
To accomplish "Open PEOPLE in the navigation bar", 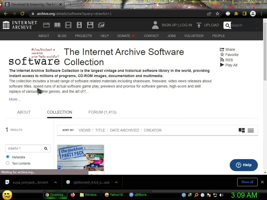I will [x=219, y=36].
